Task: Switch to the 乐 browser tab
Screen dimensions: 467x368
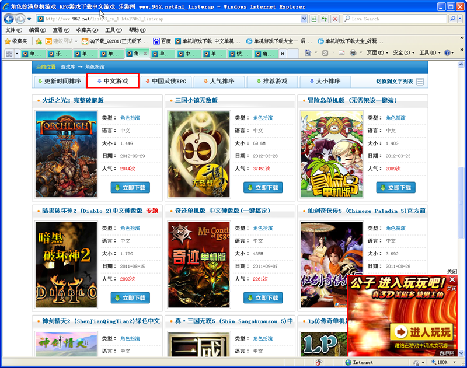Action: point(59,54)
